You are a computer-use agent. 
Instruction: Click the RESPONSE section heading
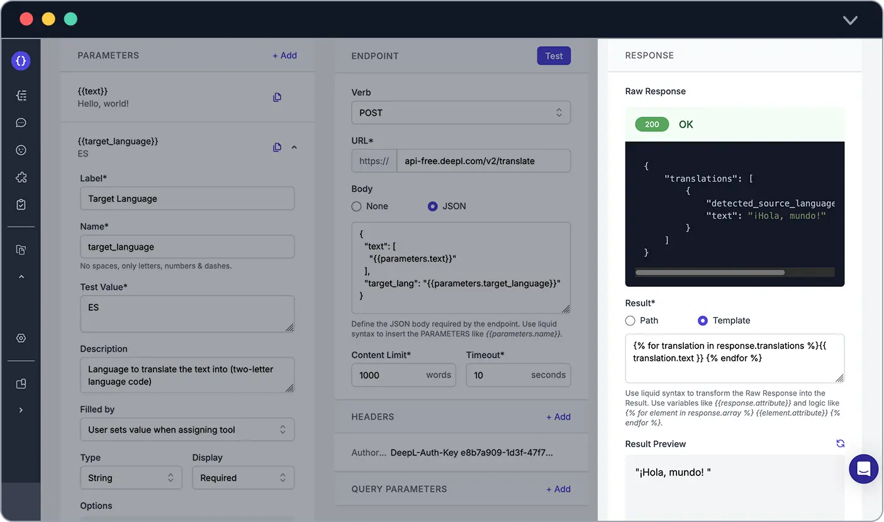pyautogui.click(x=649, y=55)
